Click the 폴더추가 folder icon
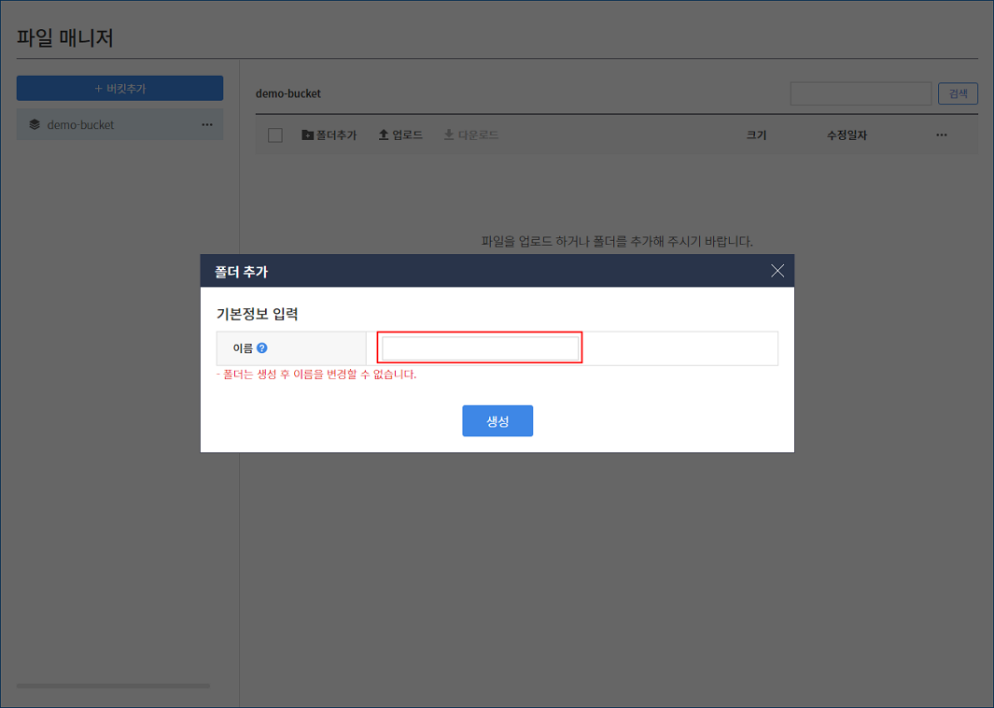The height and width of the screenshot is (708, 994). point(308,135)
